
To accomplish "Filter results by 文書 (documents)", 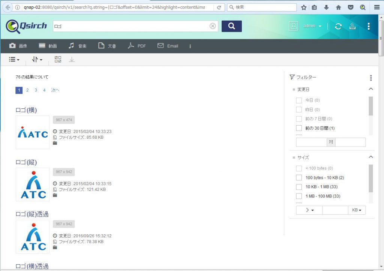I will coord(107,46).
